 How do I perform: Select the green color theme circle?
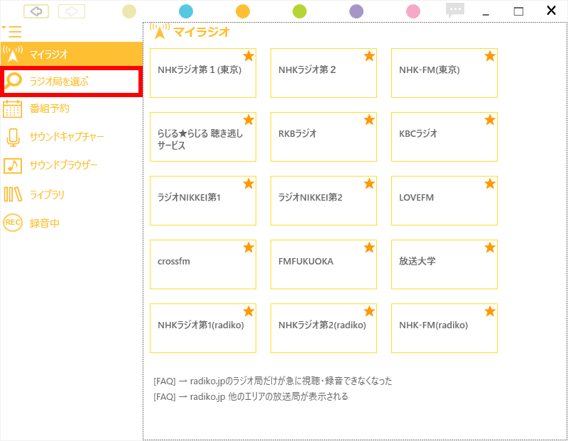click(x=300, y=11)
